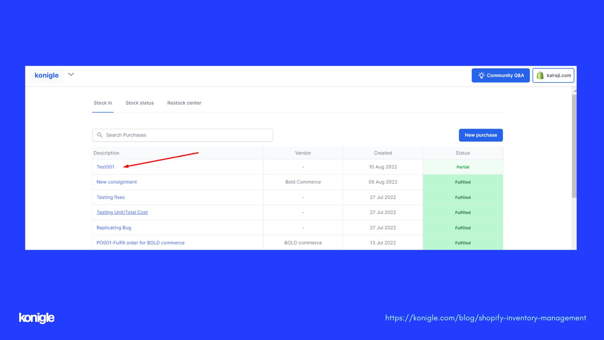Viewport: 604px width, 340px height.
Task: Click the BOLD commerce vendor in PO001 row
Action: tap(303, 243)
